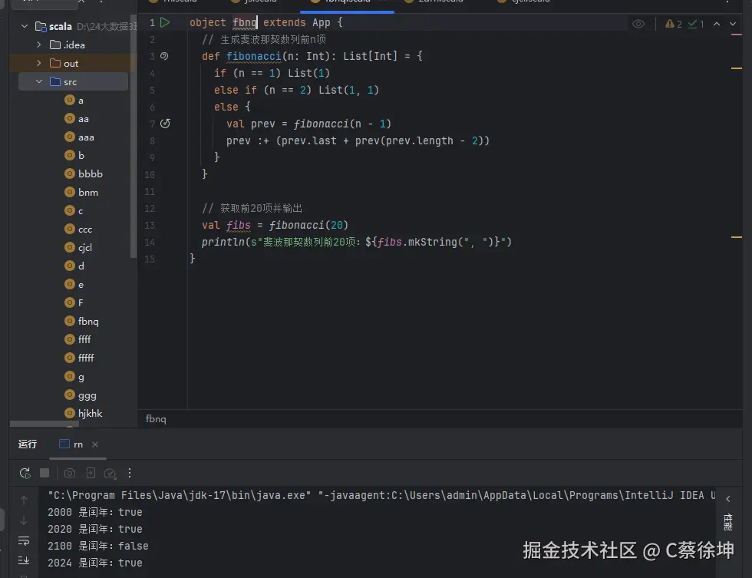Toggle inspection highlighting with the eye icon
This screenshot has width=752, height=578.
point(638,24)
